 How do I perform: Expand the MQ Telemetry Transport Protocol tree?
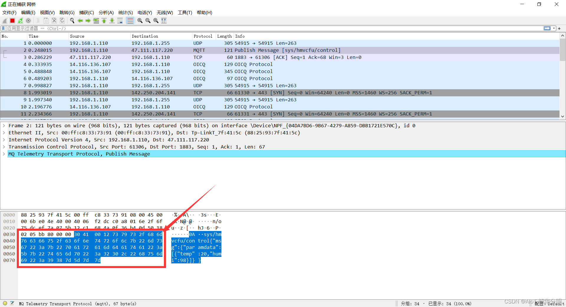pyautogui.click(x=4, y=154)
